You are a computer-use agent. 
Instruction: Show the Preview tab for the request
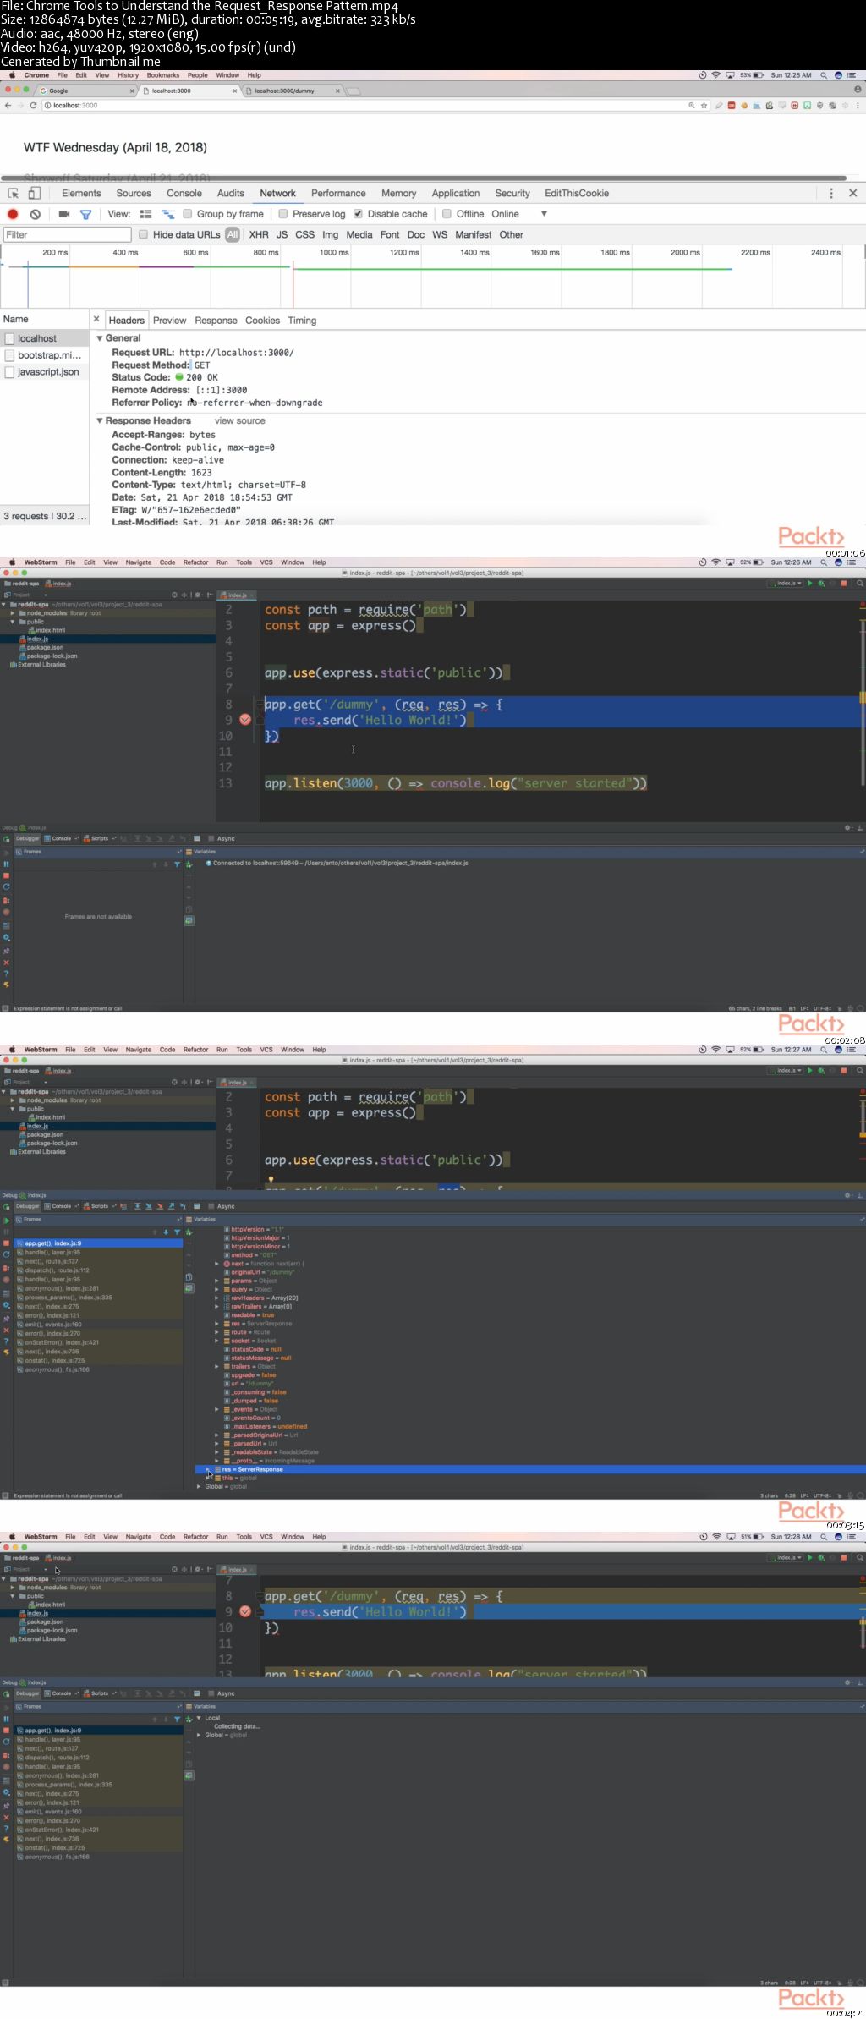(169, 321)
